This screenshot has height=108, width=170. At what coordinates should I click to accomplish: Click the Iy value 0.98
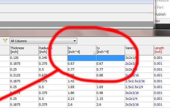coord(110,93)
